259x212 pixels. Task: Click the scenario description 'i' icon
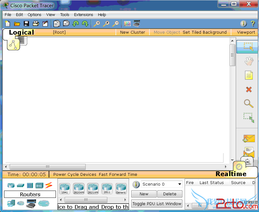tap(136, 184)
